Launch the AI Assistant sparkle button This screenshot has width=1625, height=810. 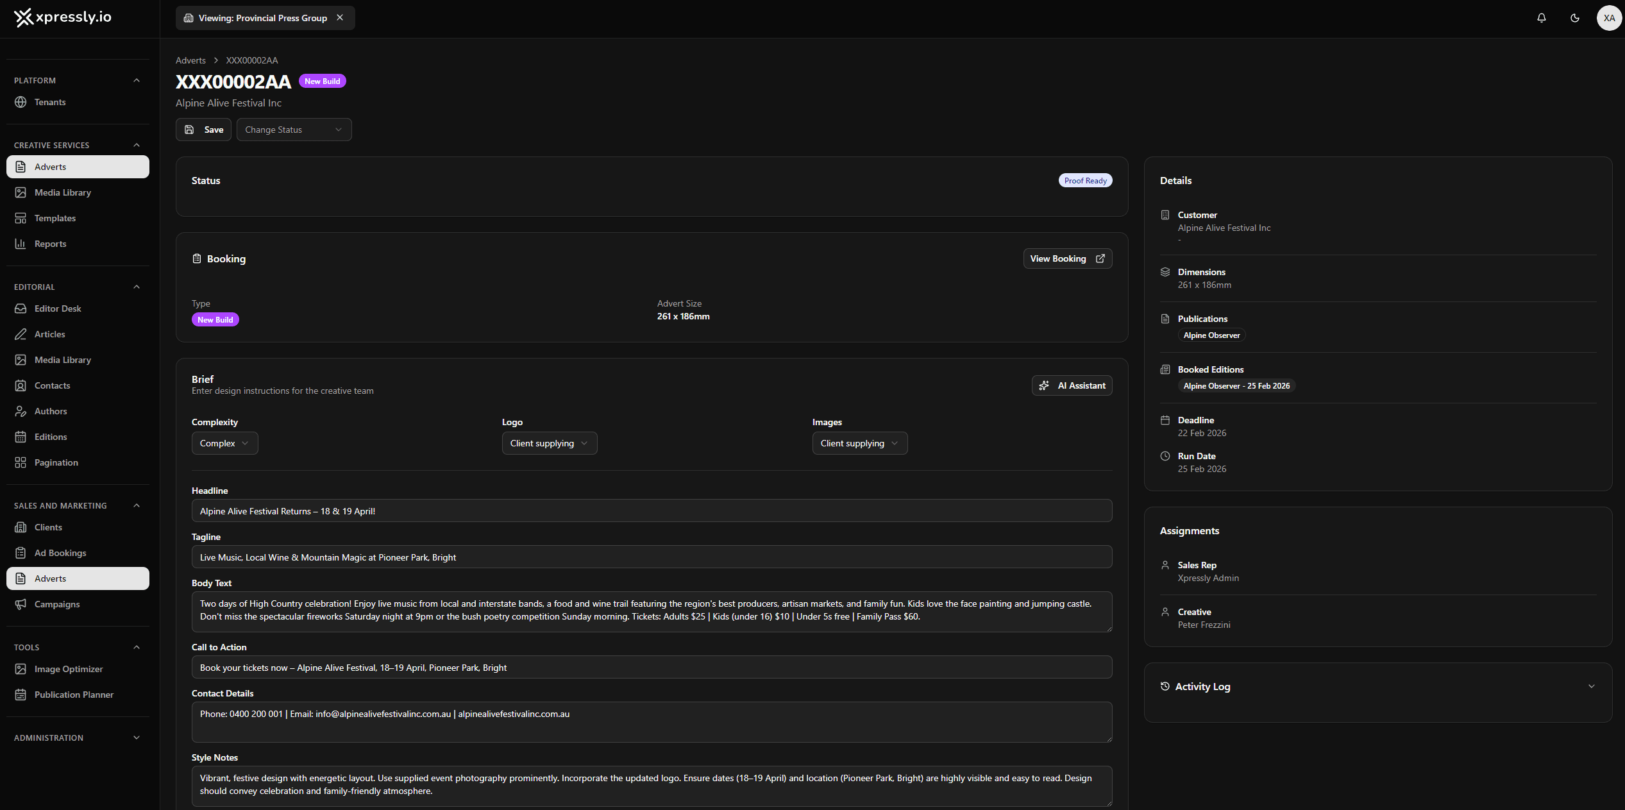(1072, 385)
